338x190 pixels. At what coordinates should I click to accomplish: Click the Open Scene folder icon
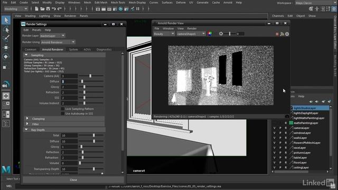(42, 9)
